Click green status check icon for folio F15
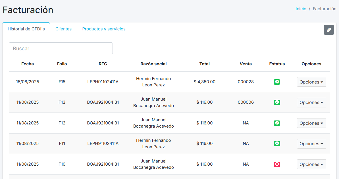Viewport: 339px width, 179px height. click(x=277, y=82)
